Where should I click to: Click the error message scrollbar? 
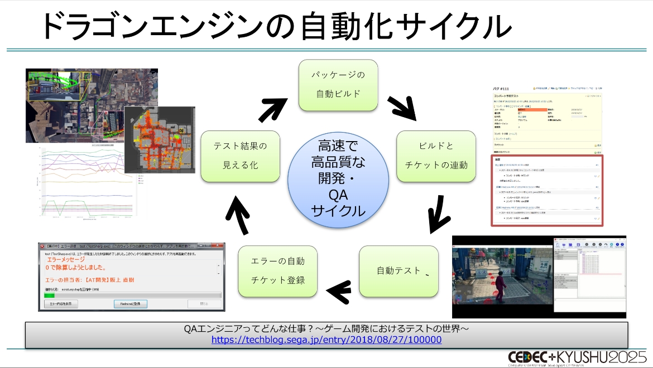pyautogui.click(x=218, y=269)
